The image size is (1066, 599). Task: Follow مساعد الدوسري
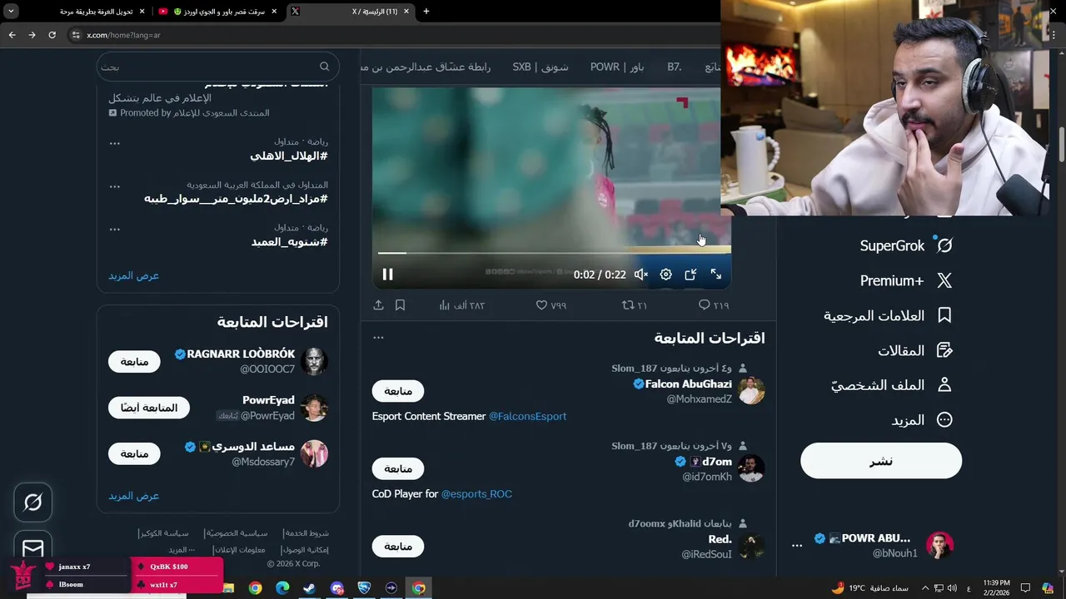click(x=134, y=453)
